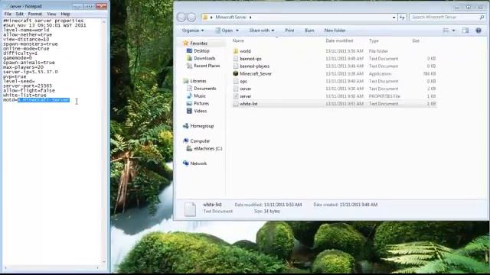This screenshot has height=275, width=490.
Task: Click the Explorer Forward navigation button
Action: 191,17
